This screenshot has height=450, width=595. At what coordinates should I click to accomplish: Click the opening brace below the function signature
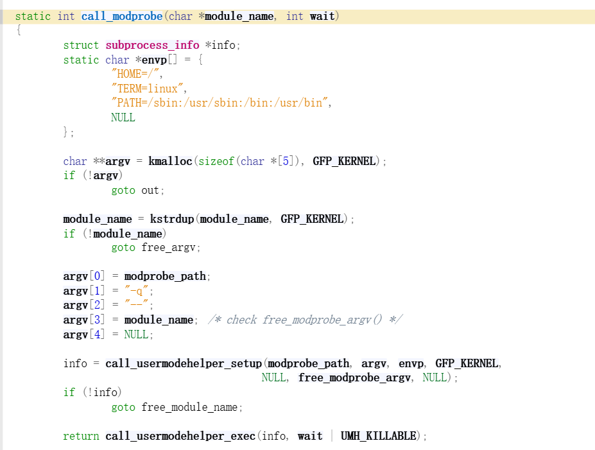(19, 30)
